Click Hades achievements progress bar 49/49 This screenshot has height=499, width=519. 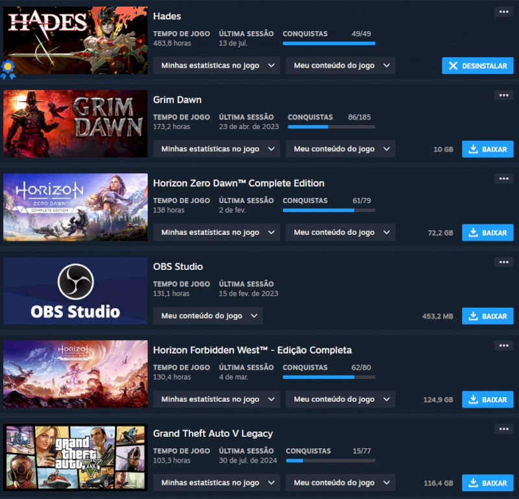329,43
